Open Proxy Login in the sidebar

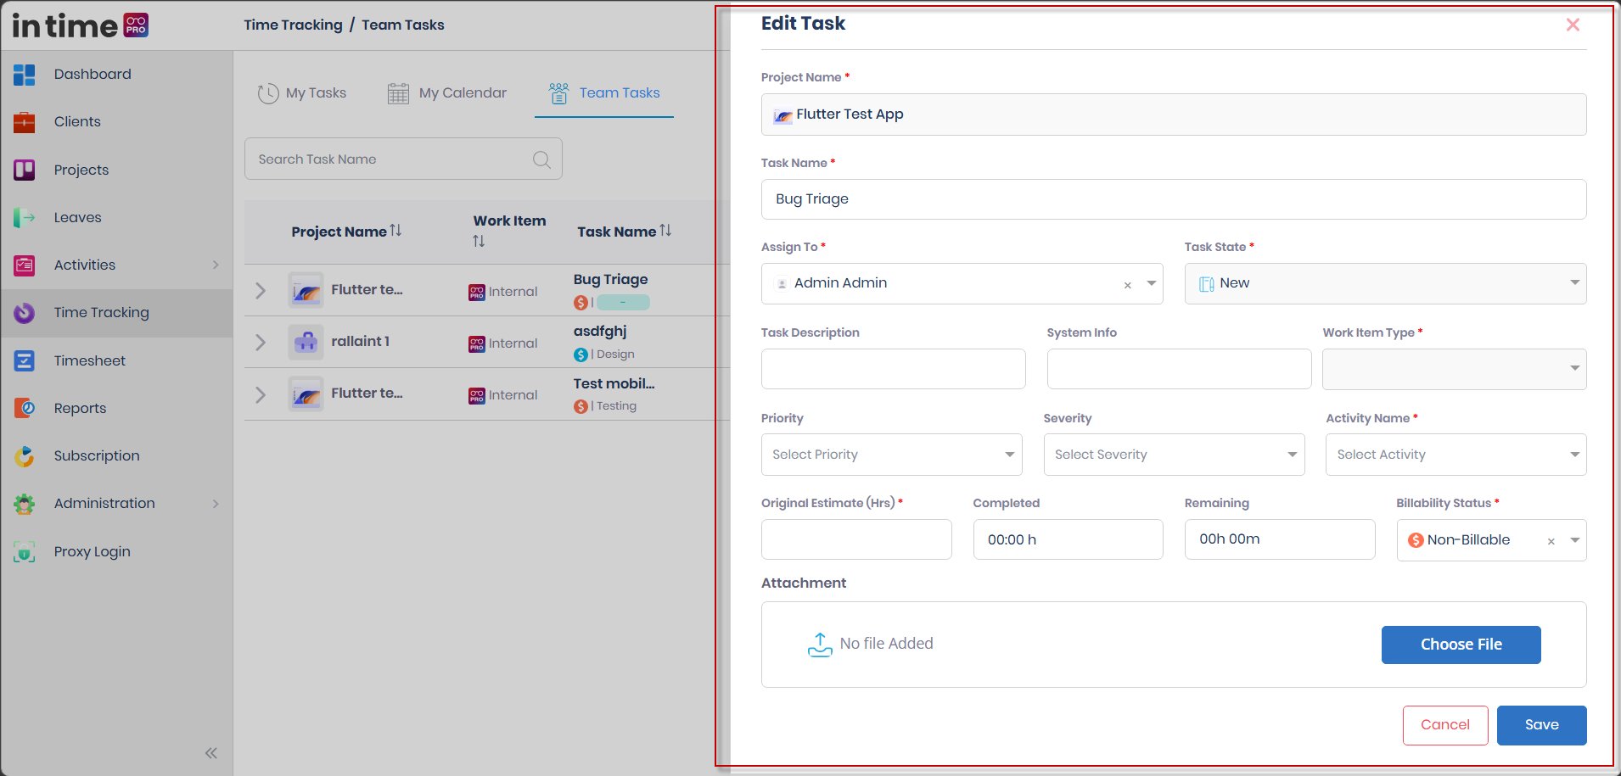92,551
